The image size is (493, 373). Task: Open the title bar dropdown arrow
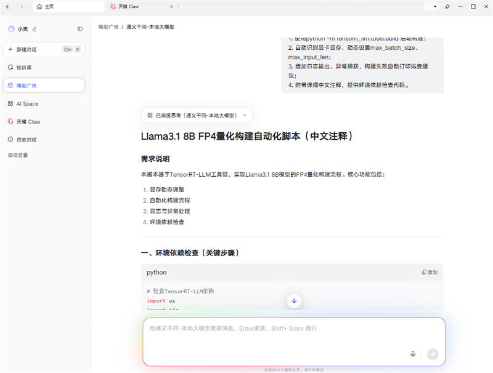[435, 7]
